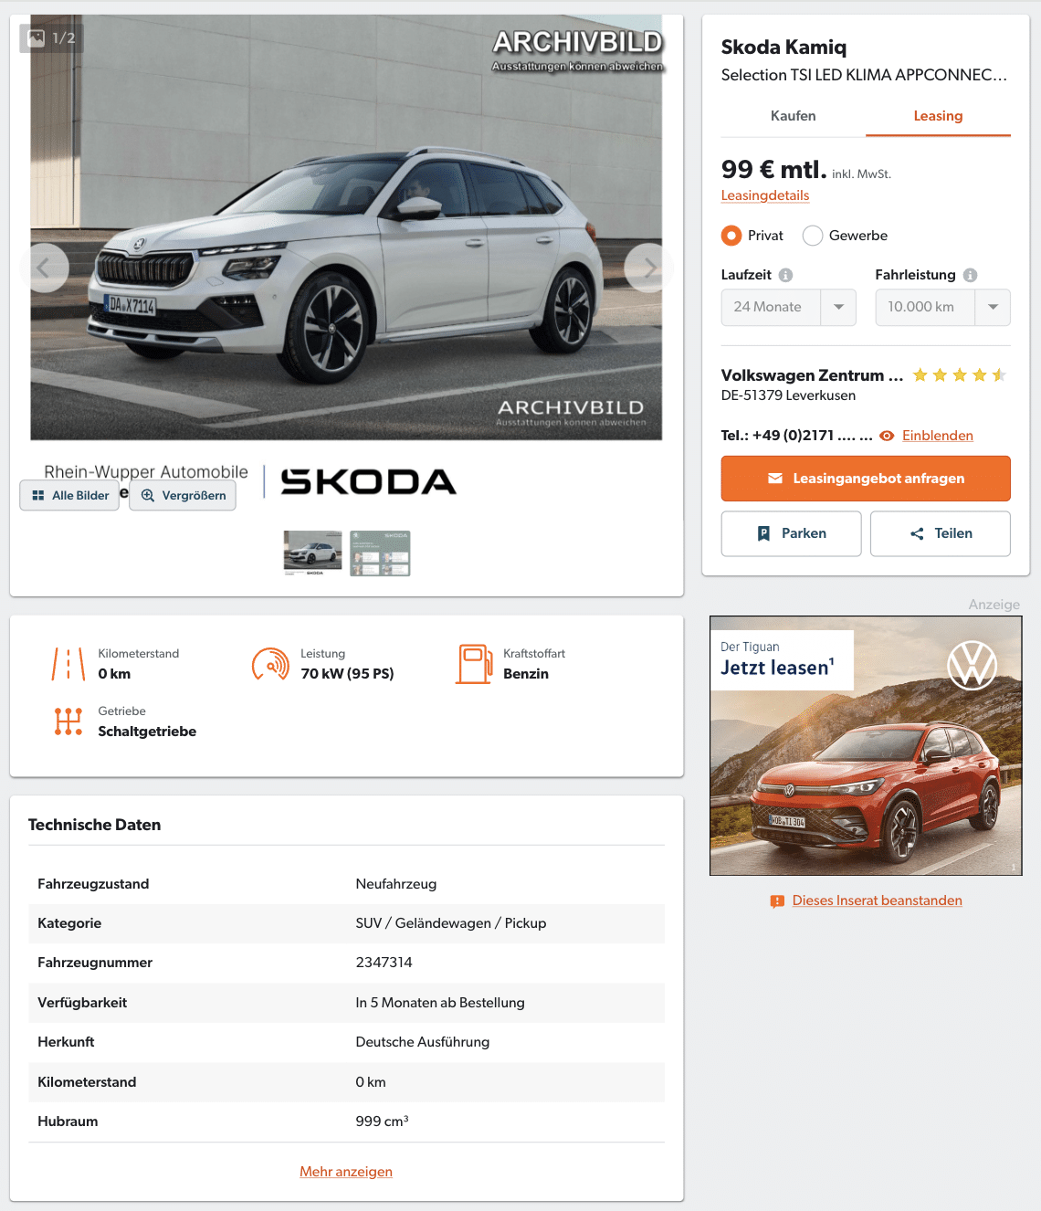Viewport: 1041px width, 1211px height.
Task: Switch to the Kaufen tab
Action: click(793, 116)
